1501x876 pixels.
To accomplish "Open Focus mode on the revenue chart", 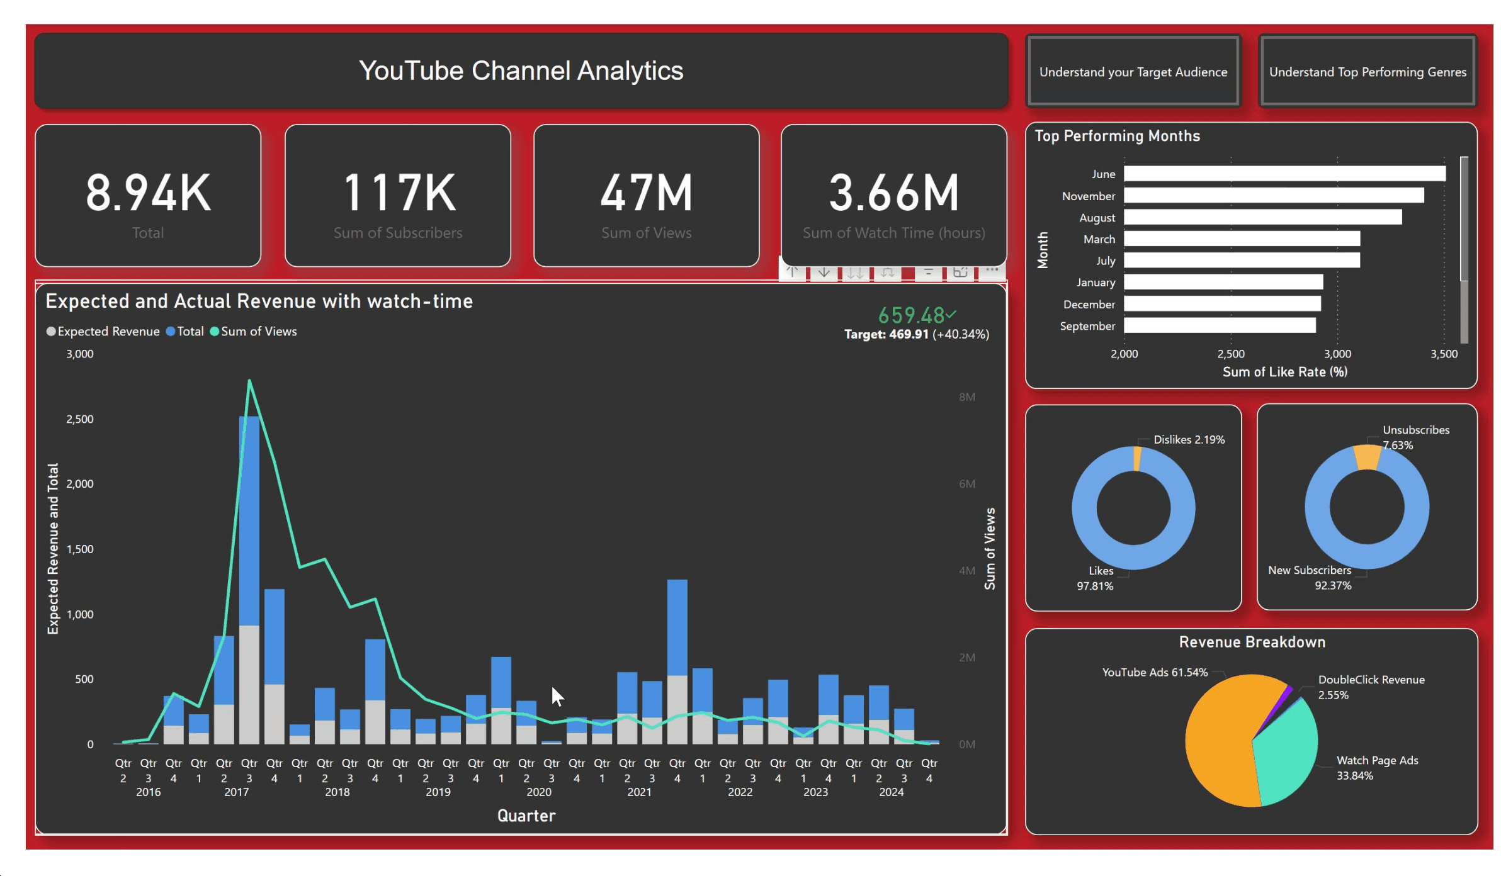I will (x=960, y=272).
